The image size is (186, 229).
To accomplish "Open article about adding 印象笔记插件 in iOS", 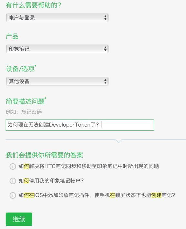I will point(97,195).
